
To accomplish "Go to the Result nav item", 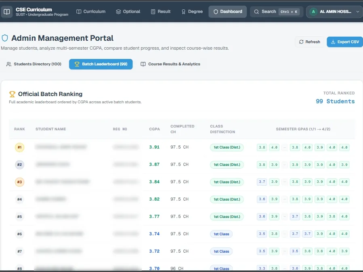I will (x=161, y=12).
